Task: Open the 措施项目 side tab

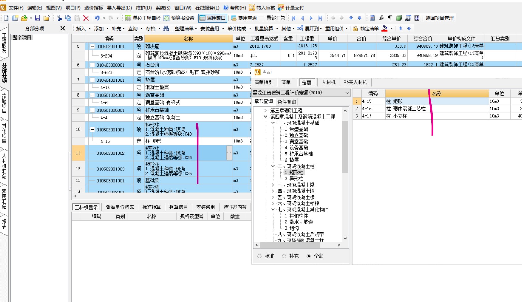Action: pyautogui.click(x=4, y=103)
